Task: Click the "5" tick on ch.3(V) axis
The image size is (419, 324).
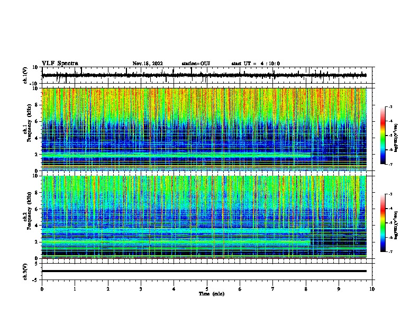Action: 37,264
